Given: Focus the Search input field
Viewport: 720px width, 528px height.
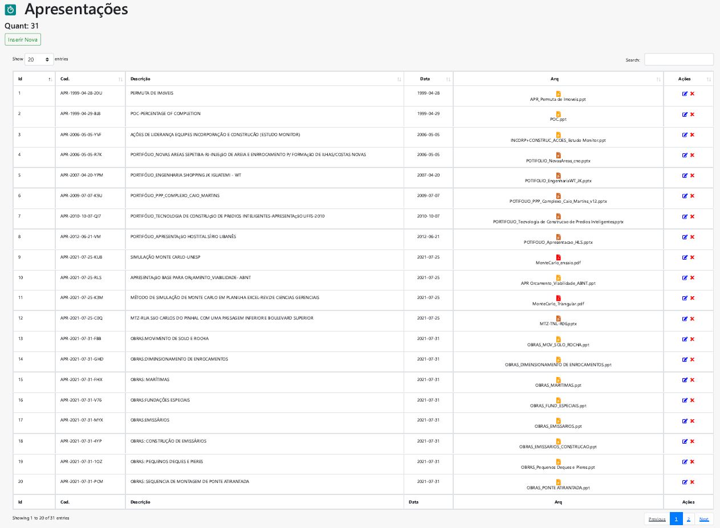Looking at the screenshot, I should [x=678, y=59].
